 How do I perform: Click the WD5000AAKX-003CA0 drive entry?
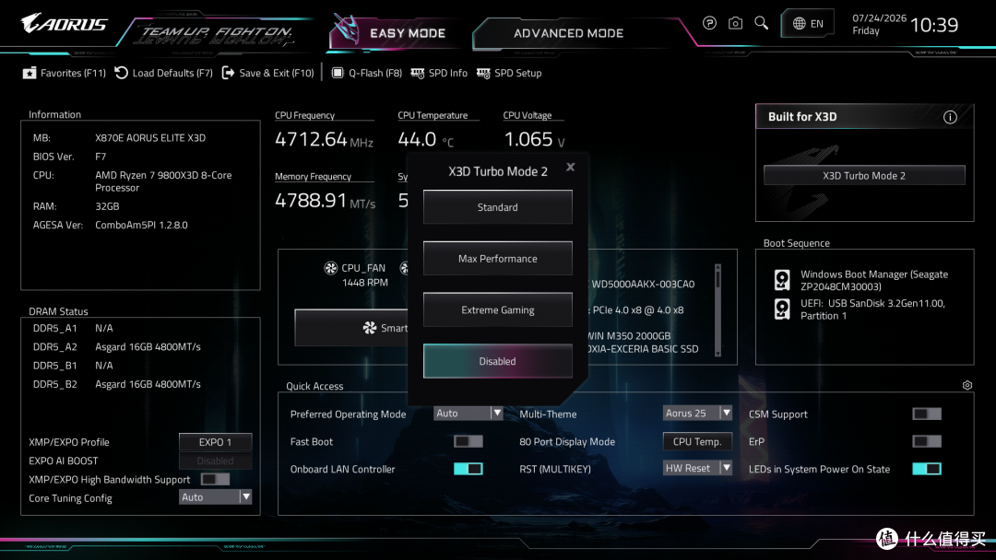click(643, 284)
